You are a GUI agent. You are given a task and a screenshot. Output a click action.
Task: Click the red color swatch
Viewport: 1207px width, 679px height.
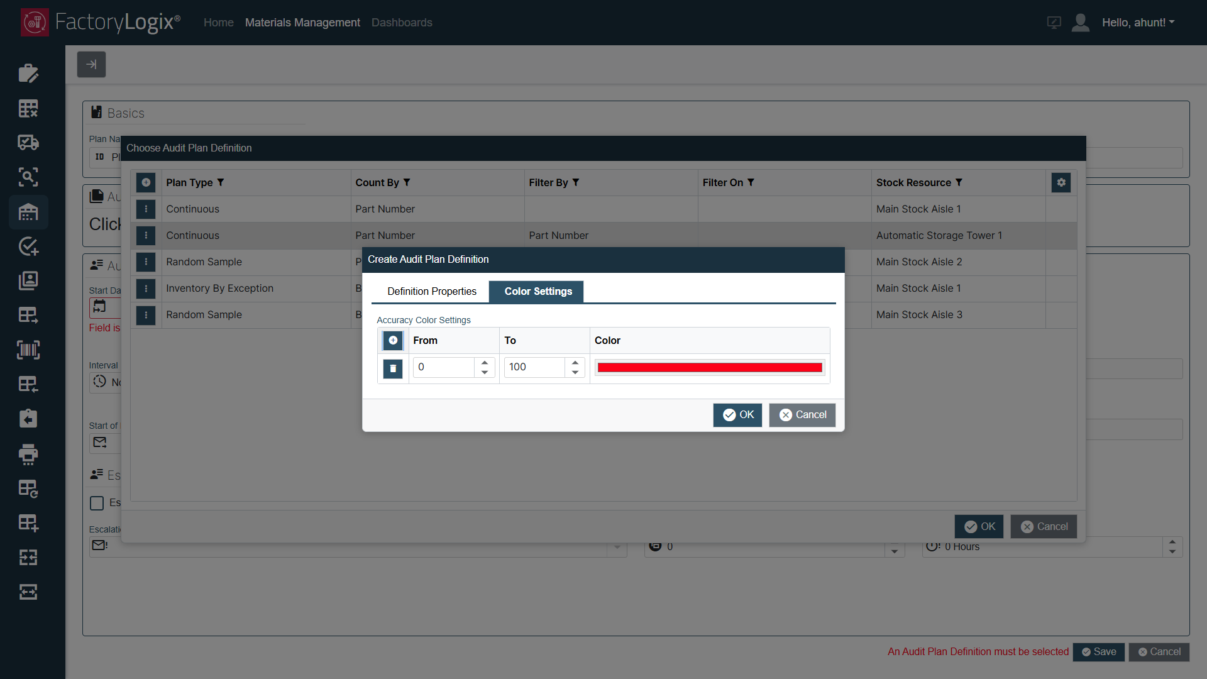point(710,368)
